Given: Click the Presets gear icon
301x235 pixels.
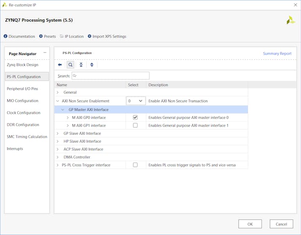Looking at the screenshot, I should 41,36.
